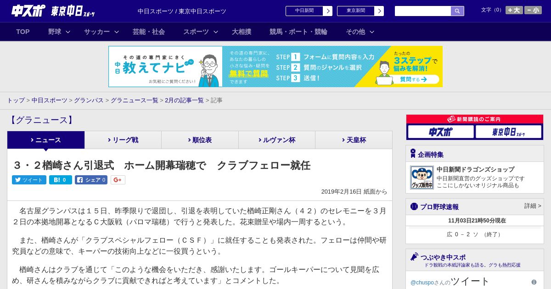Screen dimensions: 551x289
Task: Click the Google+ share button
Action: [x=118, y=180]
